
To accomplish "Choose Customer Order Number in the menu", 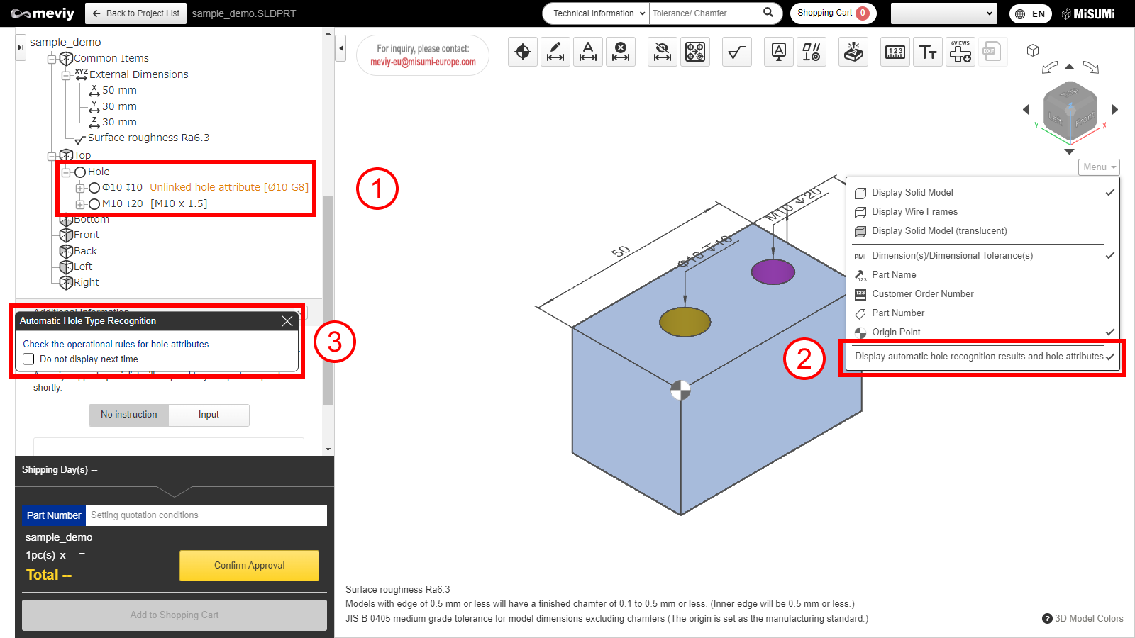I will tap(922, 294).
